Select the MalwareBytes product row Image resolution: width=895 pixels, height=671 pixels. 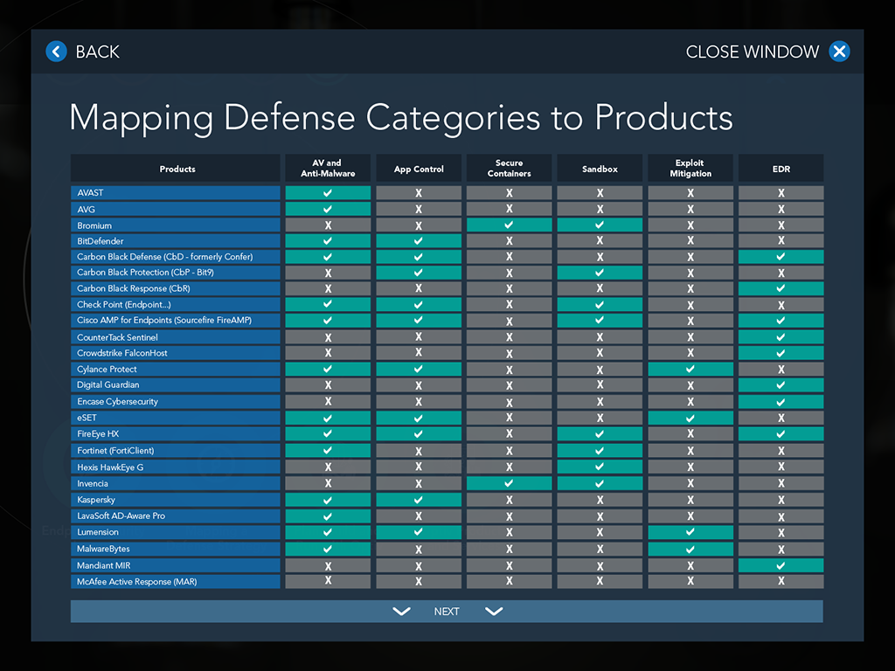(175, 549)
